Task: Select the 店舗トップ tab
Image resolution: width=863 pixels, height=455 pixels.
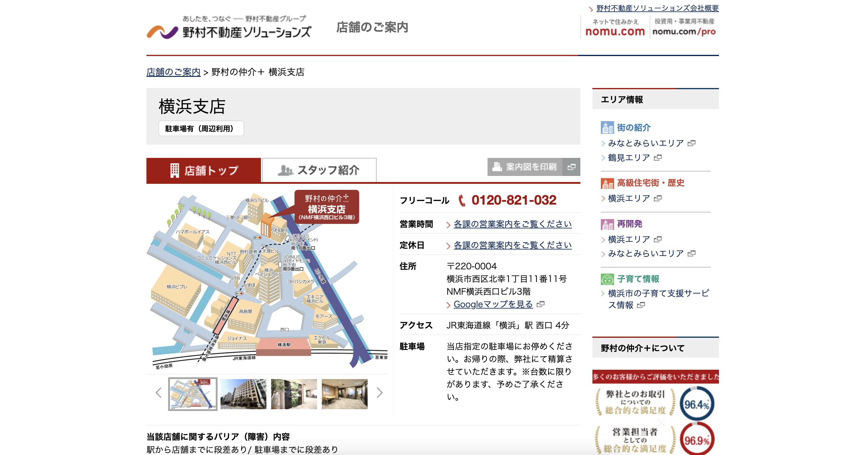Action: [x=204, y=170]
